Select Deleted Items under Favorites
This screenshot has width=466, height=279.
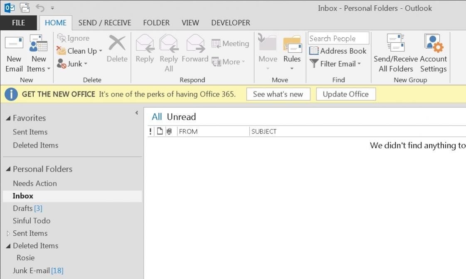[36, 145]
